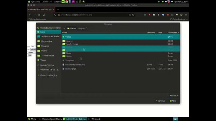Open Outras localizações in the sidebar
This screenshot has width=216, height=121.
[x=49, y=75]
